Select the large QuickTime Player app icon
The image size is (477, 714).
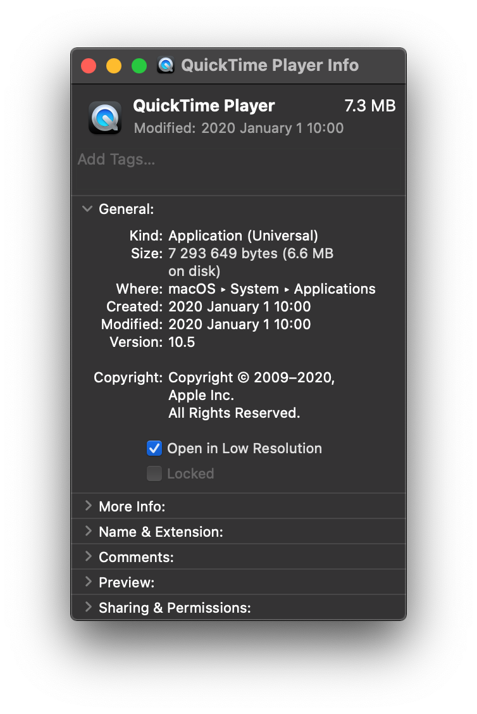[104, 117]
